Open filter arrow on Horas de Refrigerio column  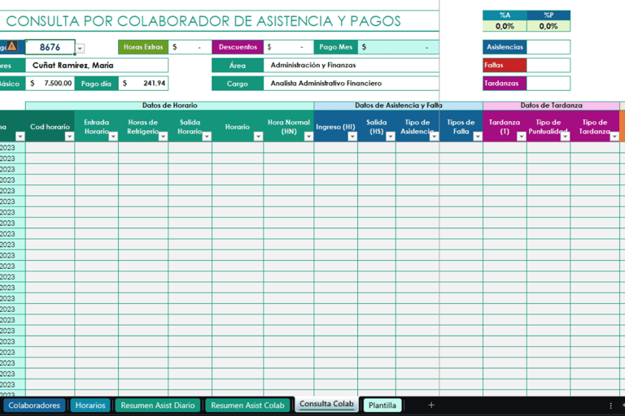click(x=163, y=136)
